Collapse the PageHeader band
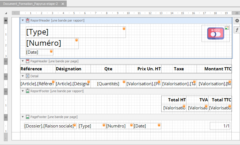This screenshot has width=240, height=145. (23, 61)
